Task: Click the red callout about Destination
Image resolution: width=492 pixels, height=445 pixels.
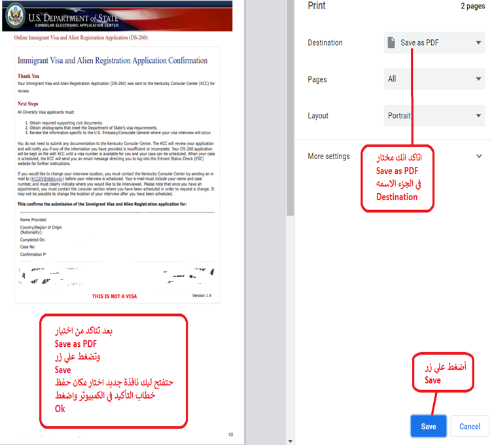Action: (397, 178)
